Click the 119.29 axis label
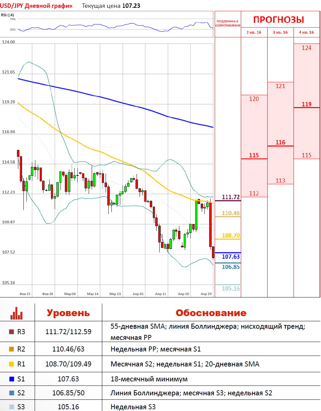Screen dimensions: 321x411 point(8,102)
